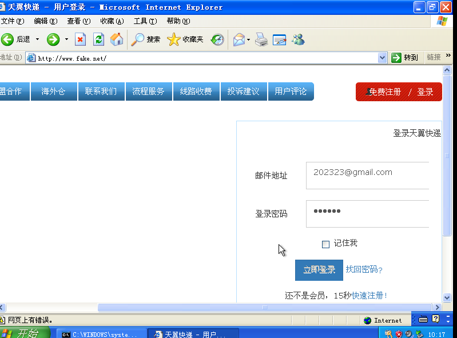Open the Messenger people icon
The image size is (457, 338).
tap(299, 39)
